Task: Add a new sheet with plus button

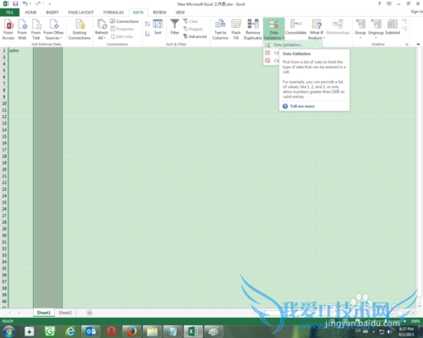Action: tap(90, 313)
